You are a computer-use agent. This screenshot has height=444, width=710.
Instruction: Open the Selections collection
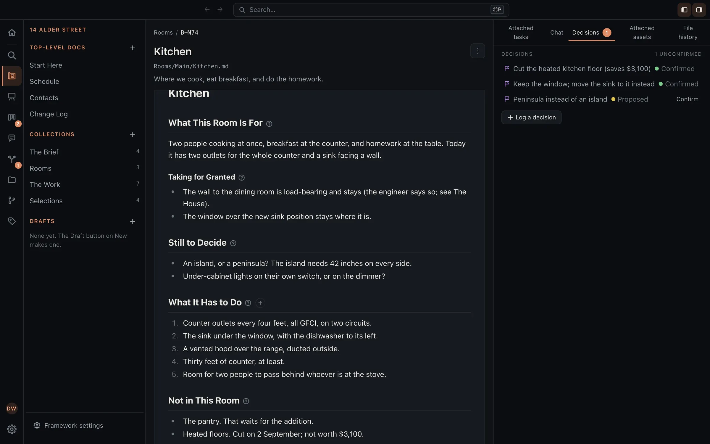(84, 201)
